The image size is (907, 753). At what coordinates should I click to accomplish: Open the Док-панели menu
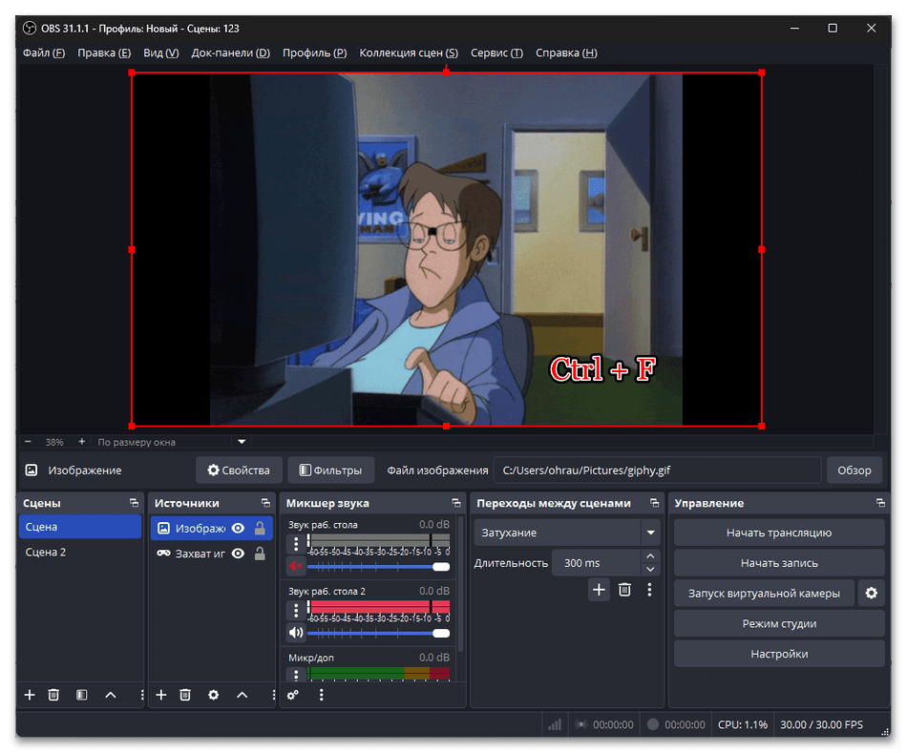click(x=231, y=52)
